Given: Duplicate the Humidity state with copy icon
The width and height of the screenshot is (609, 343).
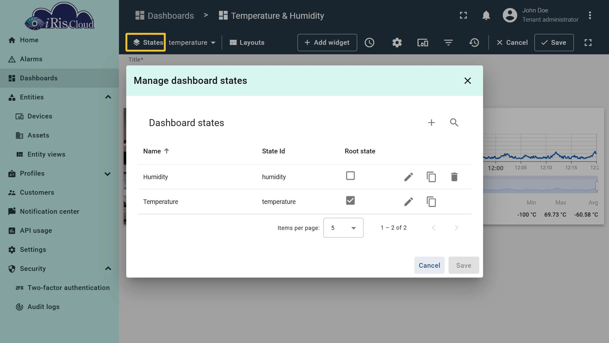Looking at the screenshot, I should pos(431,177).
